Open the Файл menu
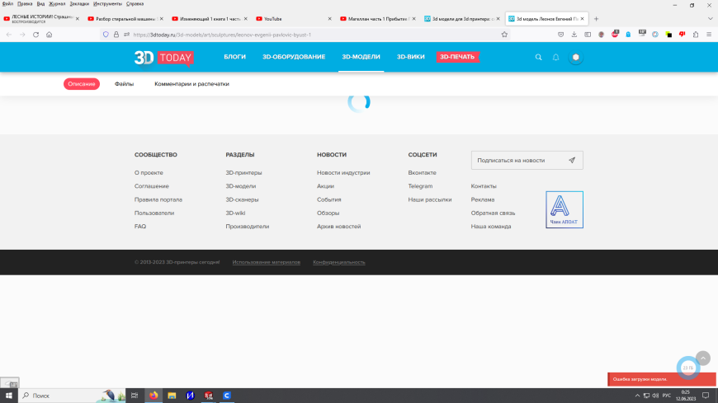 point(7,3)
